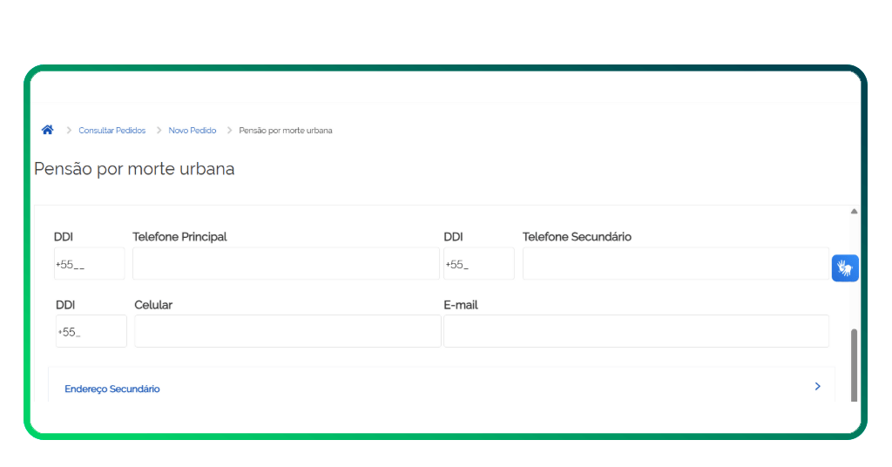Click into the Celular input field
The image size is (892, 467).
[287, 331]
